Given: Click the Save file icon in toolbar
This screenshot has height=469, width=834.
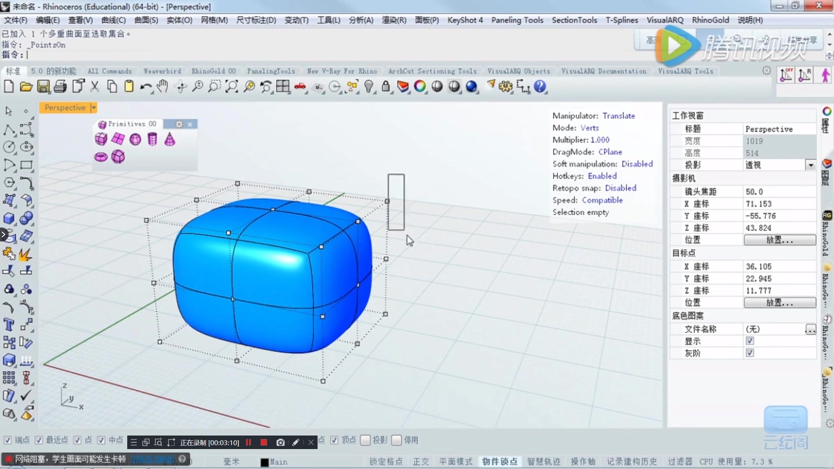Looking at the screenshot, I should point(43,86).
